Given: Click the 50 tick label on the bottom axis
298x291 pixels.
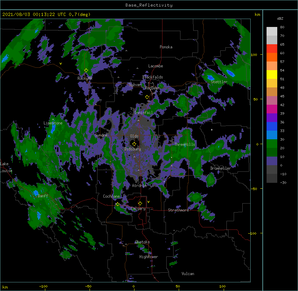Looking at the screenshot, I should [178, 286].
